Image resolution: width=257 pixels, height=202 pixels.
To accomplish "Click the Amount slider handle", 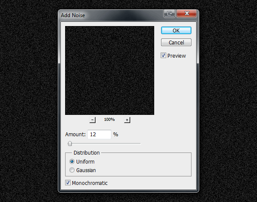I will click(70, 143).
